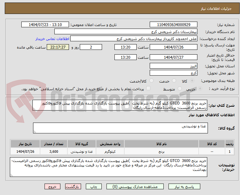This screenshot has width=240, height=195.
Task: Select the کالا/خدمت radio button
Action: coord(151,81)
